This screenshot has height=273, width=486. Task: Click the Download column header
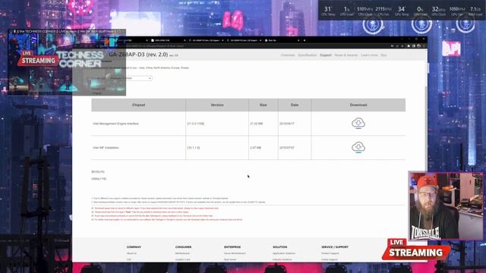[358, 105]
